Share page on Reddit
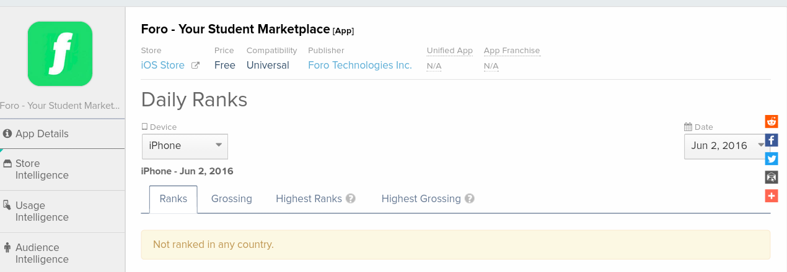Image resolution: width=787 pixels, height=272 pixels. [772, 121]
